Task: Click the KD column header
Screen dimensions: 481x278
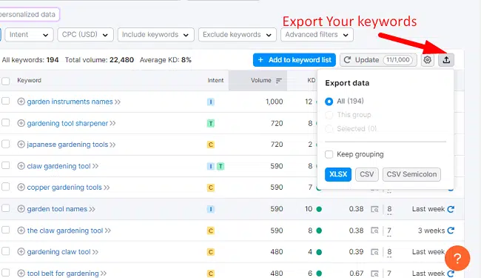Action: tap(312, 80)
